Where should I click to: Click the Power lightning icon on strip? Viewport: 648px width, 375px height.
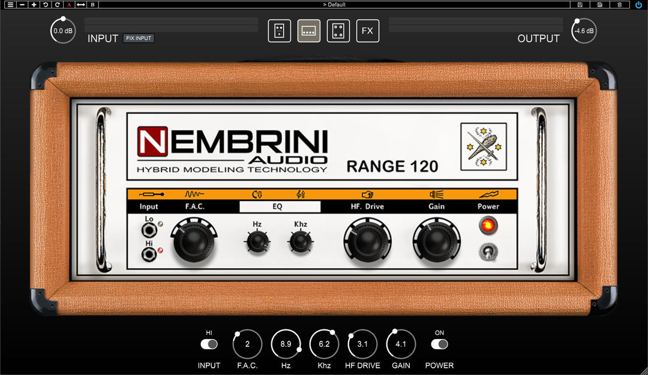488,194
